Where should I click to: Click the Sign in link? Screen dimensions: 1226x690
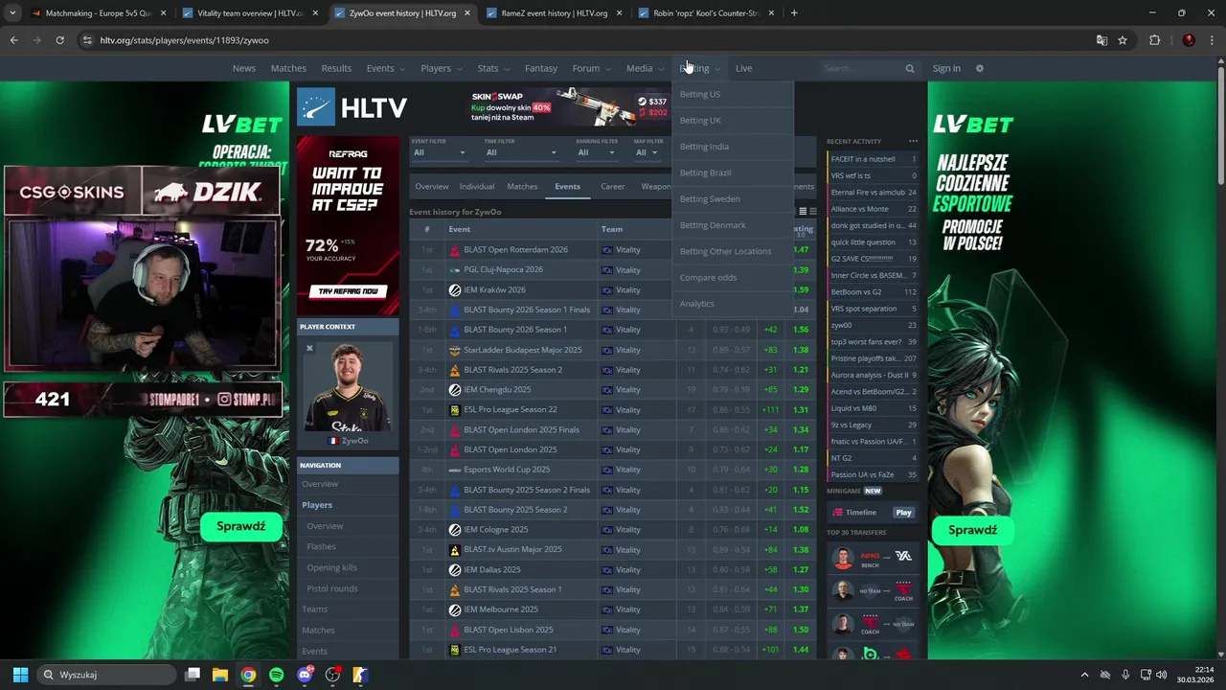[946, 68]
